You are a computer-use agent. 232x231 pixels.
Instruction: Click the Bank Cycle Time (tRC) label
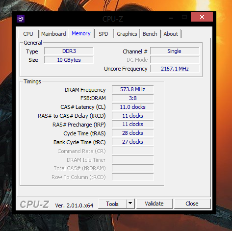point(79,142)
